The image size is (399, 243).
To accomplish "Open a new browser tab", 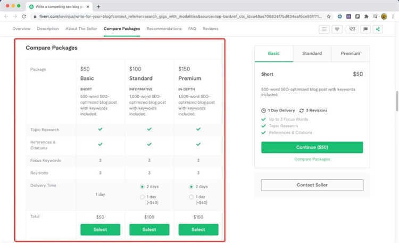I will [x=98, y=6].
